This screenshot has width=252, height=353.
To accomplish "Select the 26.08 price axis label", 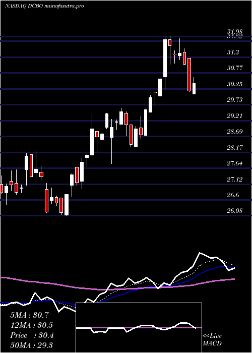I will point(235,211).
